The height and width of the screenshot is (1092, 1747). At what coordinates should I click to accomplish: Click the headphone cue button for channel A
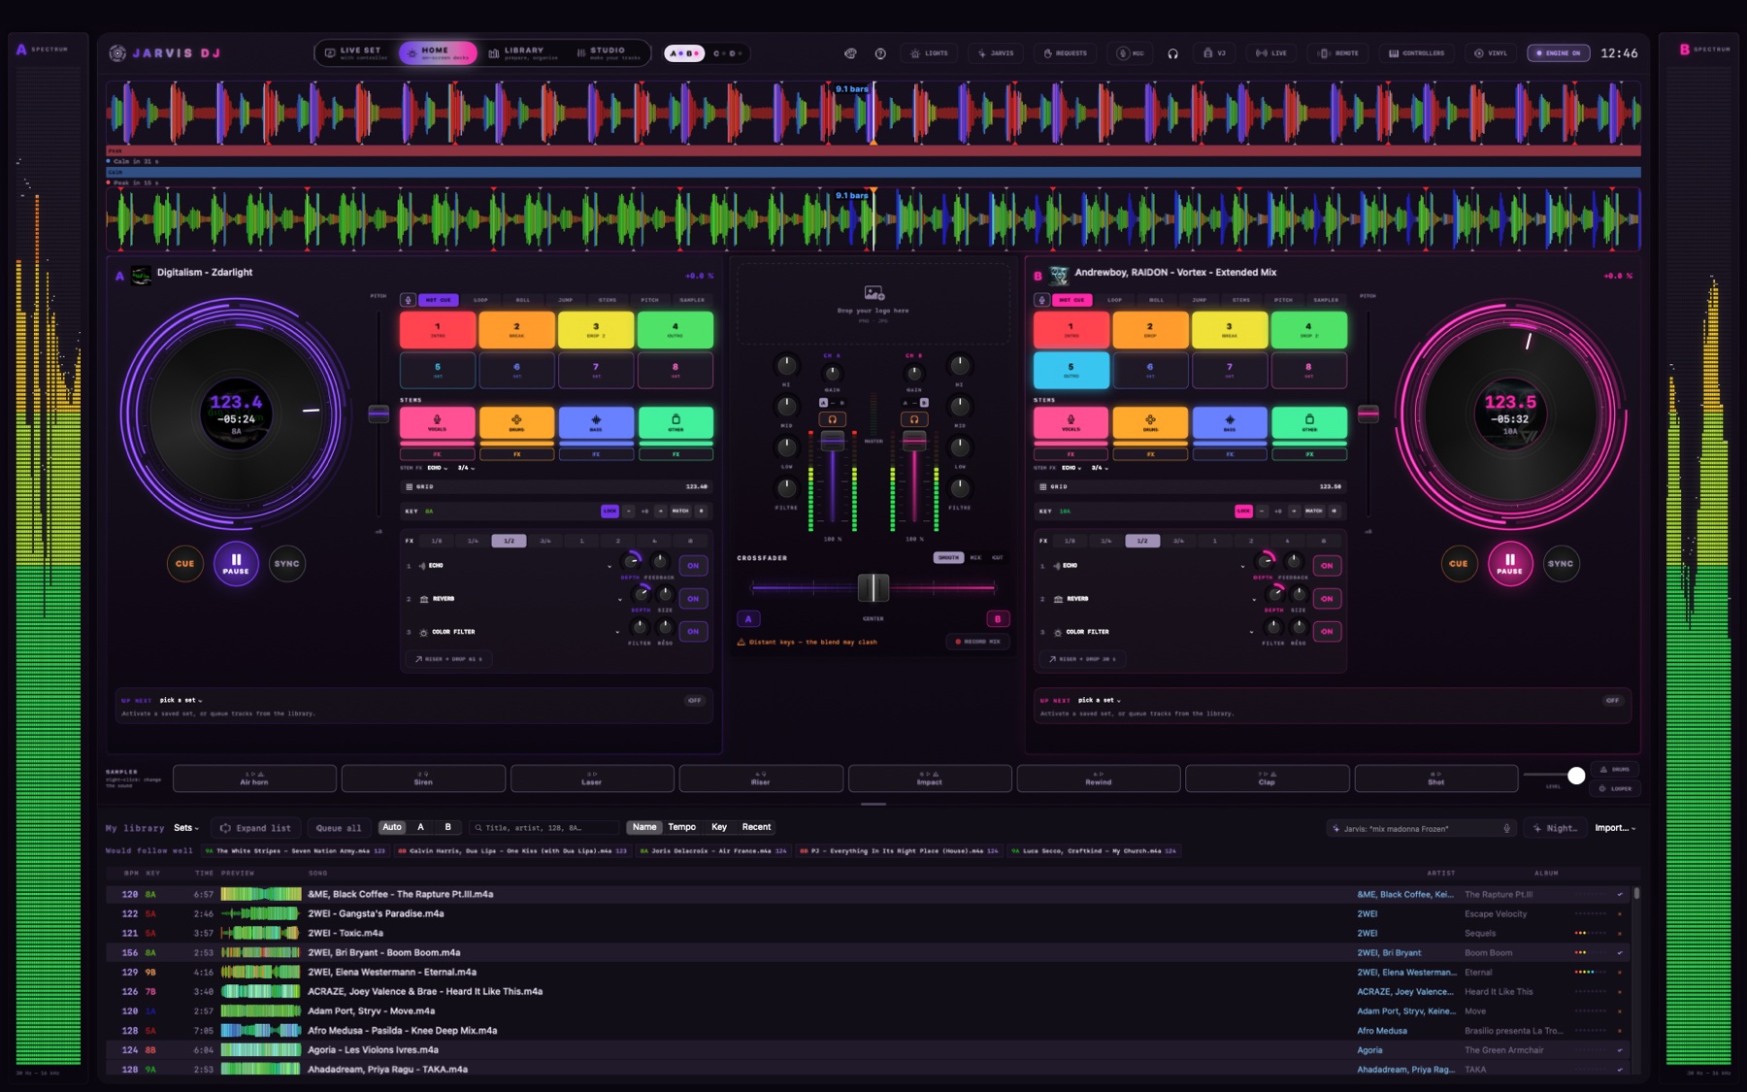[x=832, y=419]
